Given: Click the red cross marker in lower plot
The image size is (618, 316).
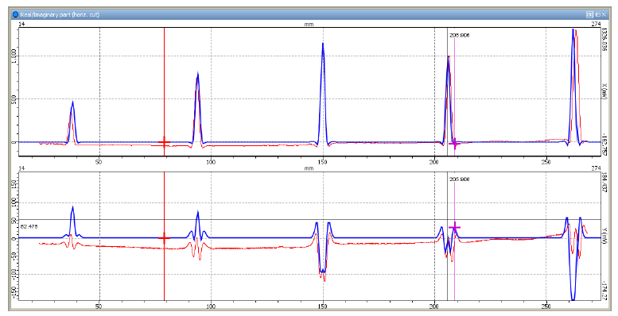Looking at the screenshot, I should point(164,237).
